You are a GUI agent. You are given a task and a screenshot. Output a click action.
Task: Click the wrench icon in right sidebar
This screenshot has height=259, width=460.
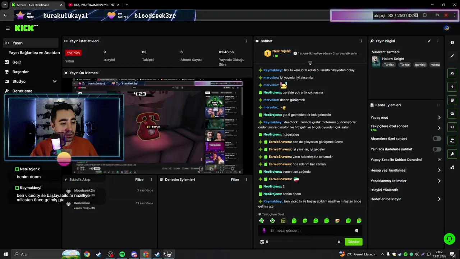(x=452, y=154)
